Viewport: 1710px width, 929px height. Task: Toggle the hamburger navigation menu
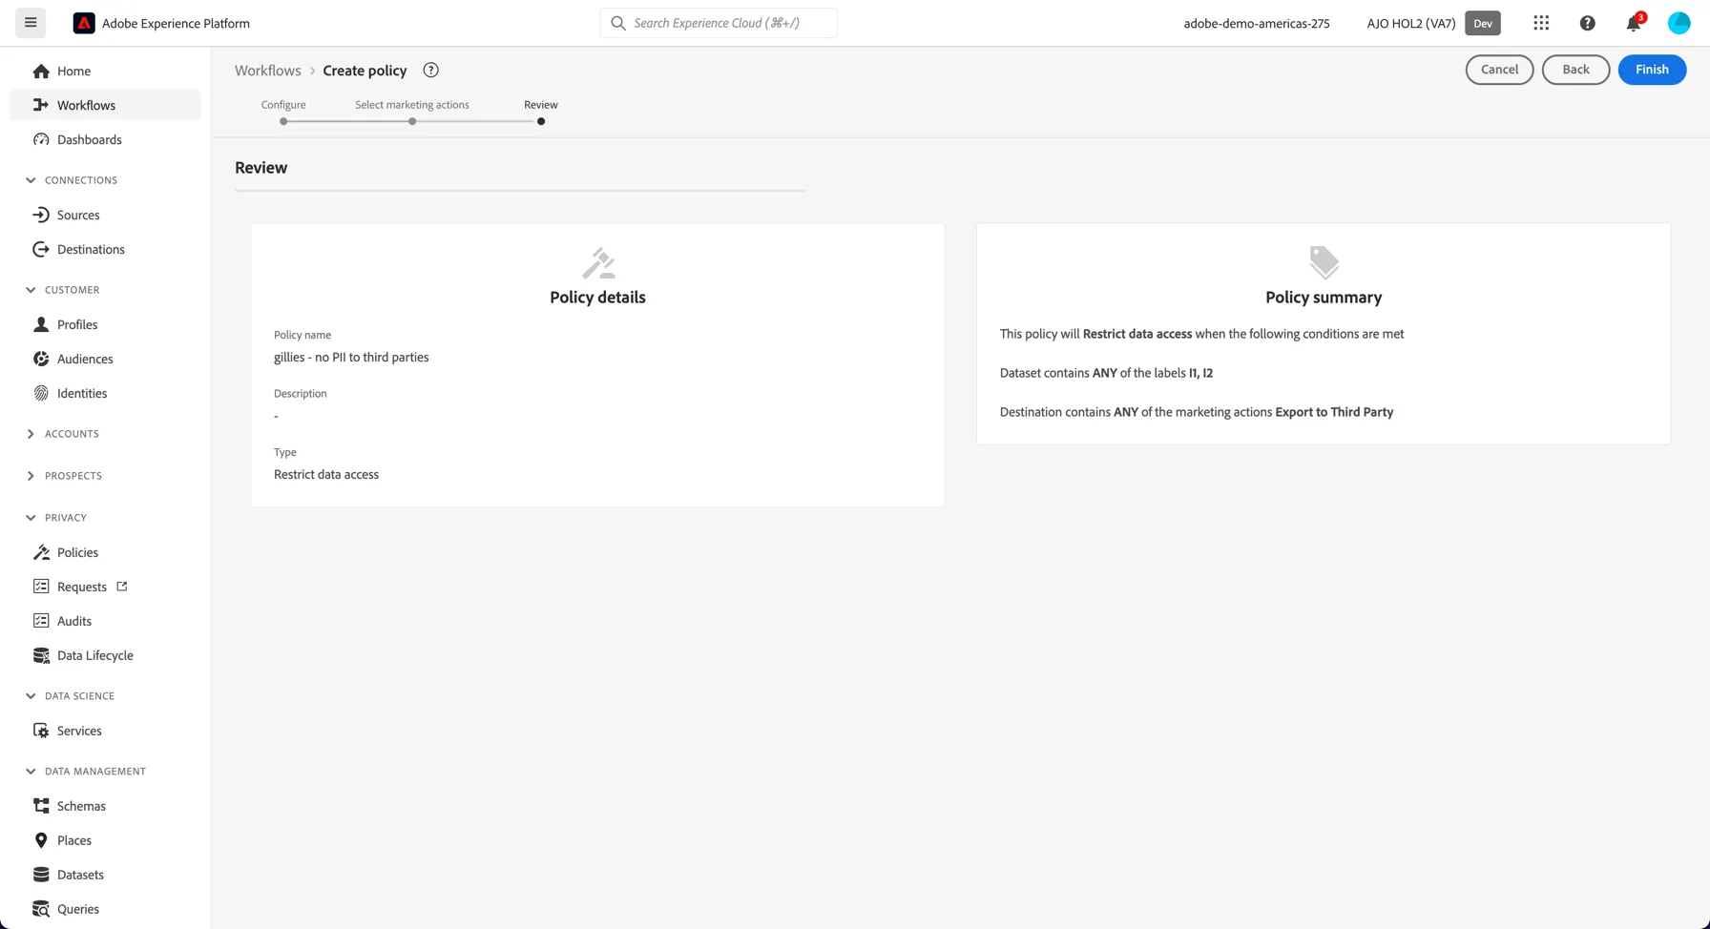(x=31, y=23)
